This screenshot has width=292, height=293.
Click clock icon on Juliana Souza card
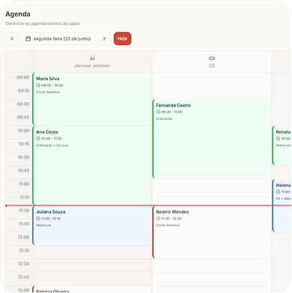coord(38,218)
